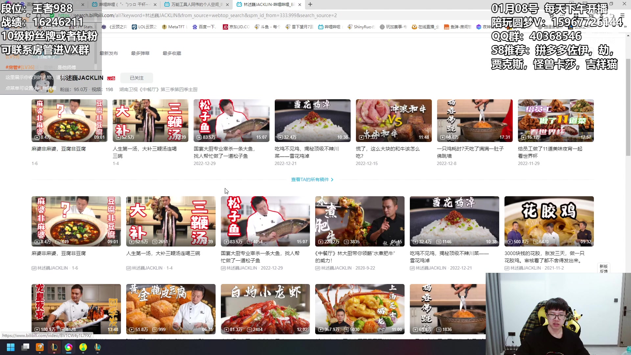Screen dimensions: 631x355
Task: Open the 白灼小龙虾 video thumbnail
Action: 265,309
